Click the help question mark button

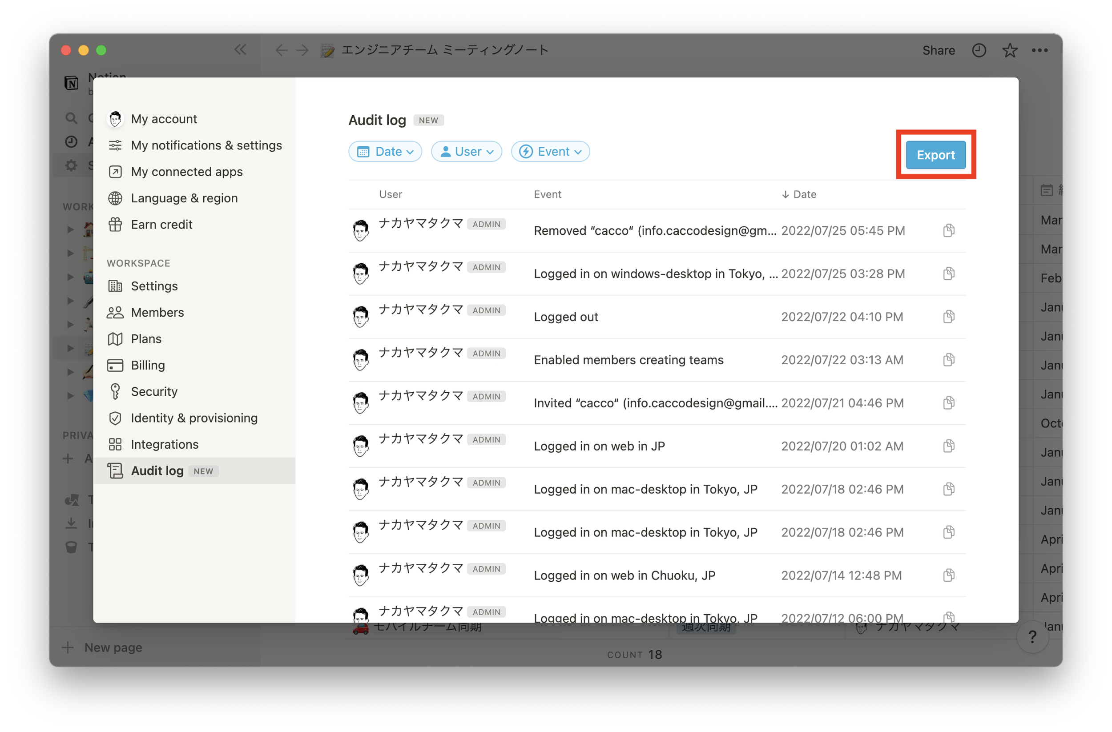[x=1032, y=636]
